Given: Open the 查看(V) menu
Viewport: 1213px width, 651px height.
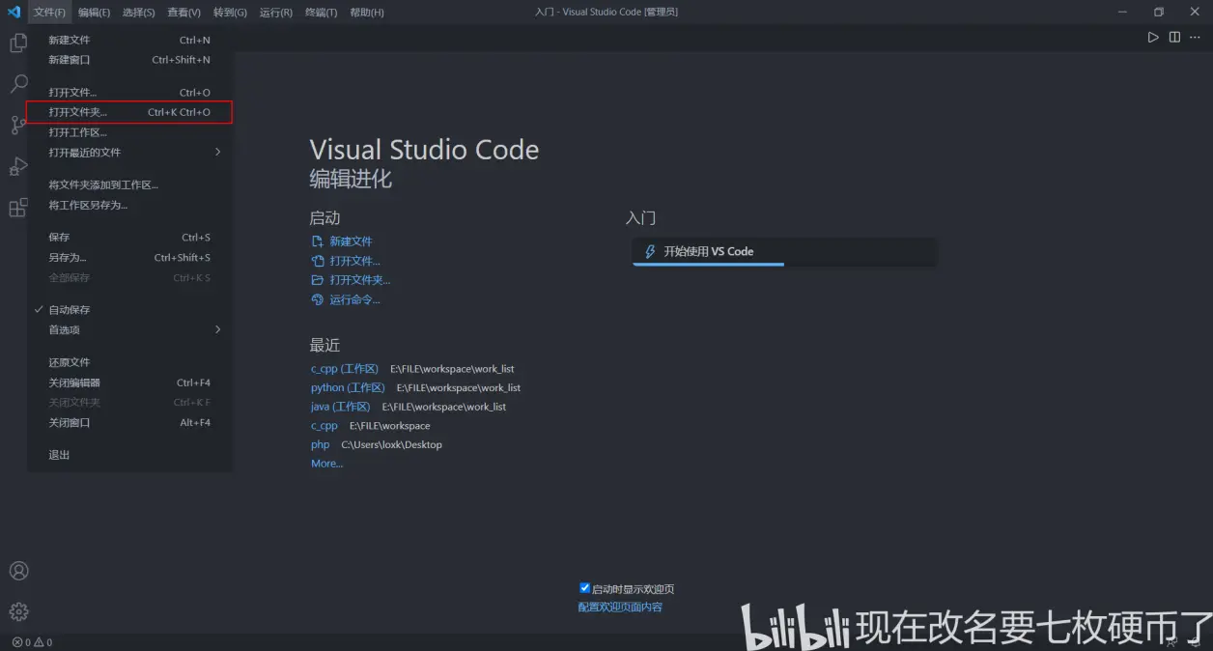Looking at the screenshot, I should [183, 13].
